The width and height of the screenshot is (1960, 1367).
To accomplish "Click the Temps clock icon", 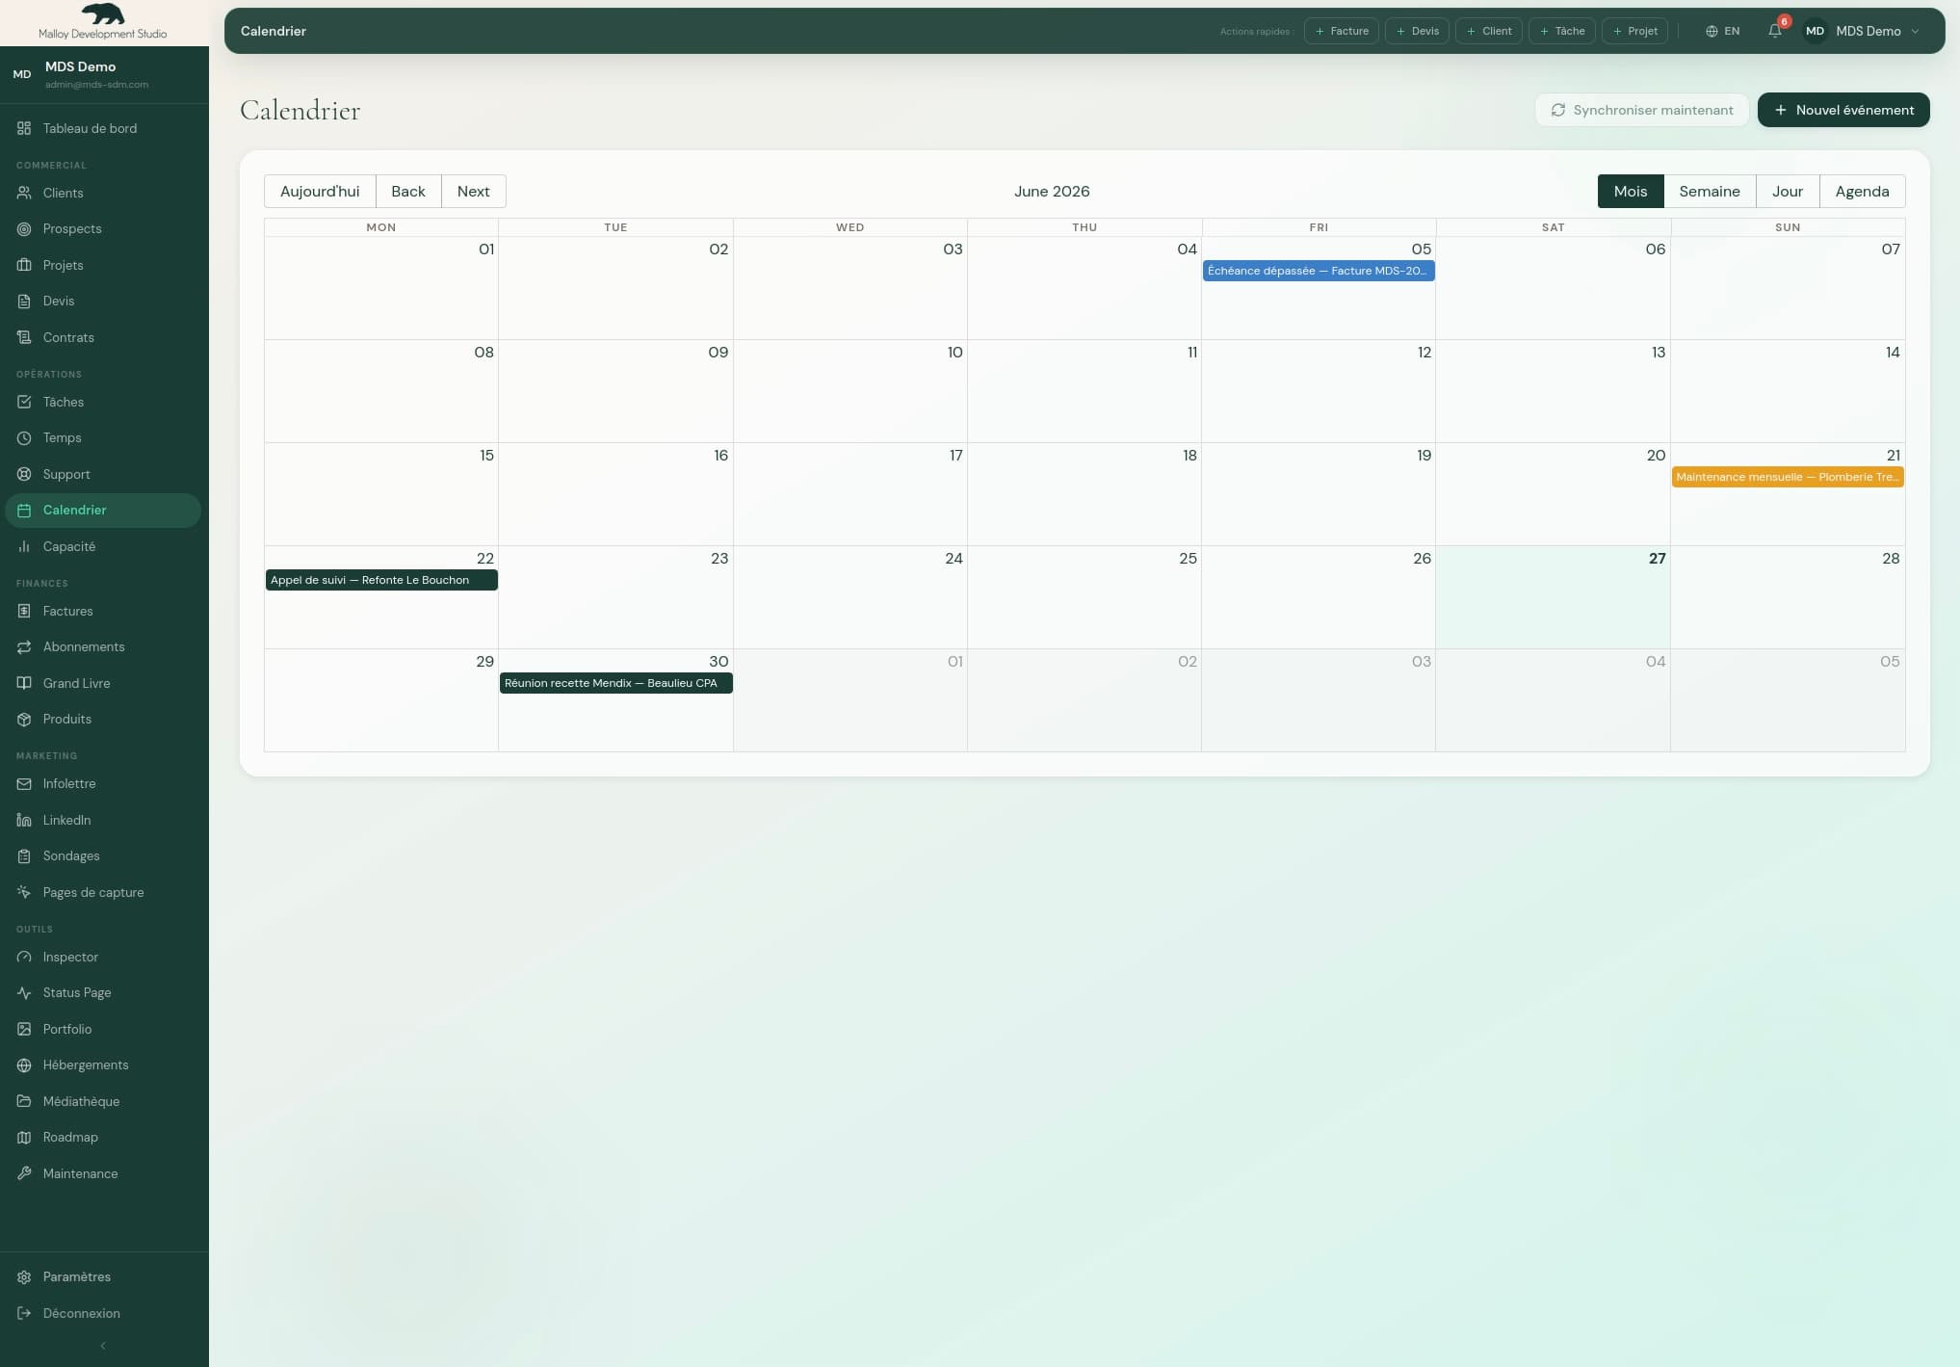I will 24,437.
